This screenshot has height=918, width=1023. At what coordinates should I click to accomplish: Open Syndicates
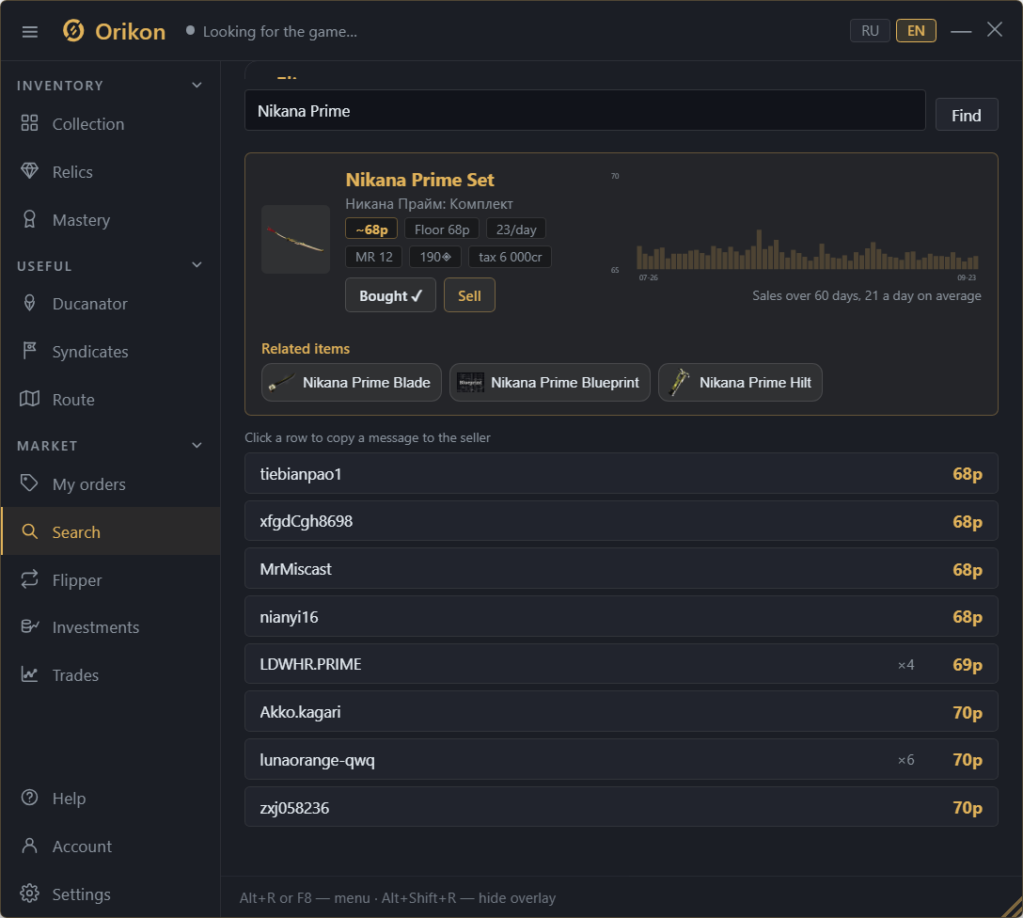click(x=111, y=352)
